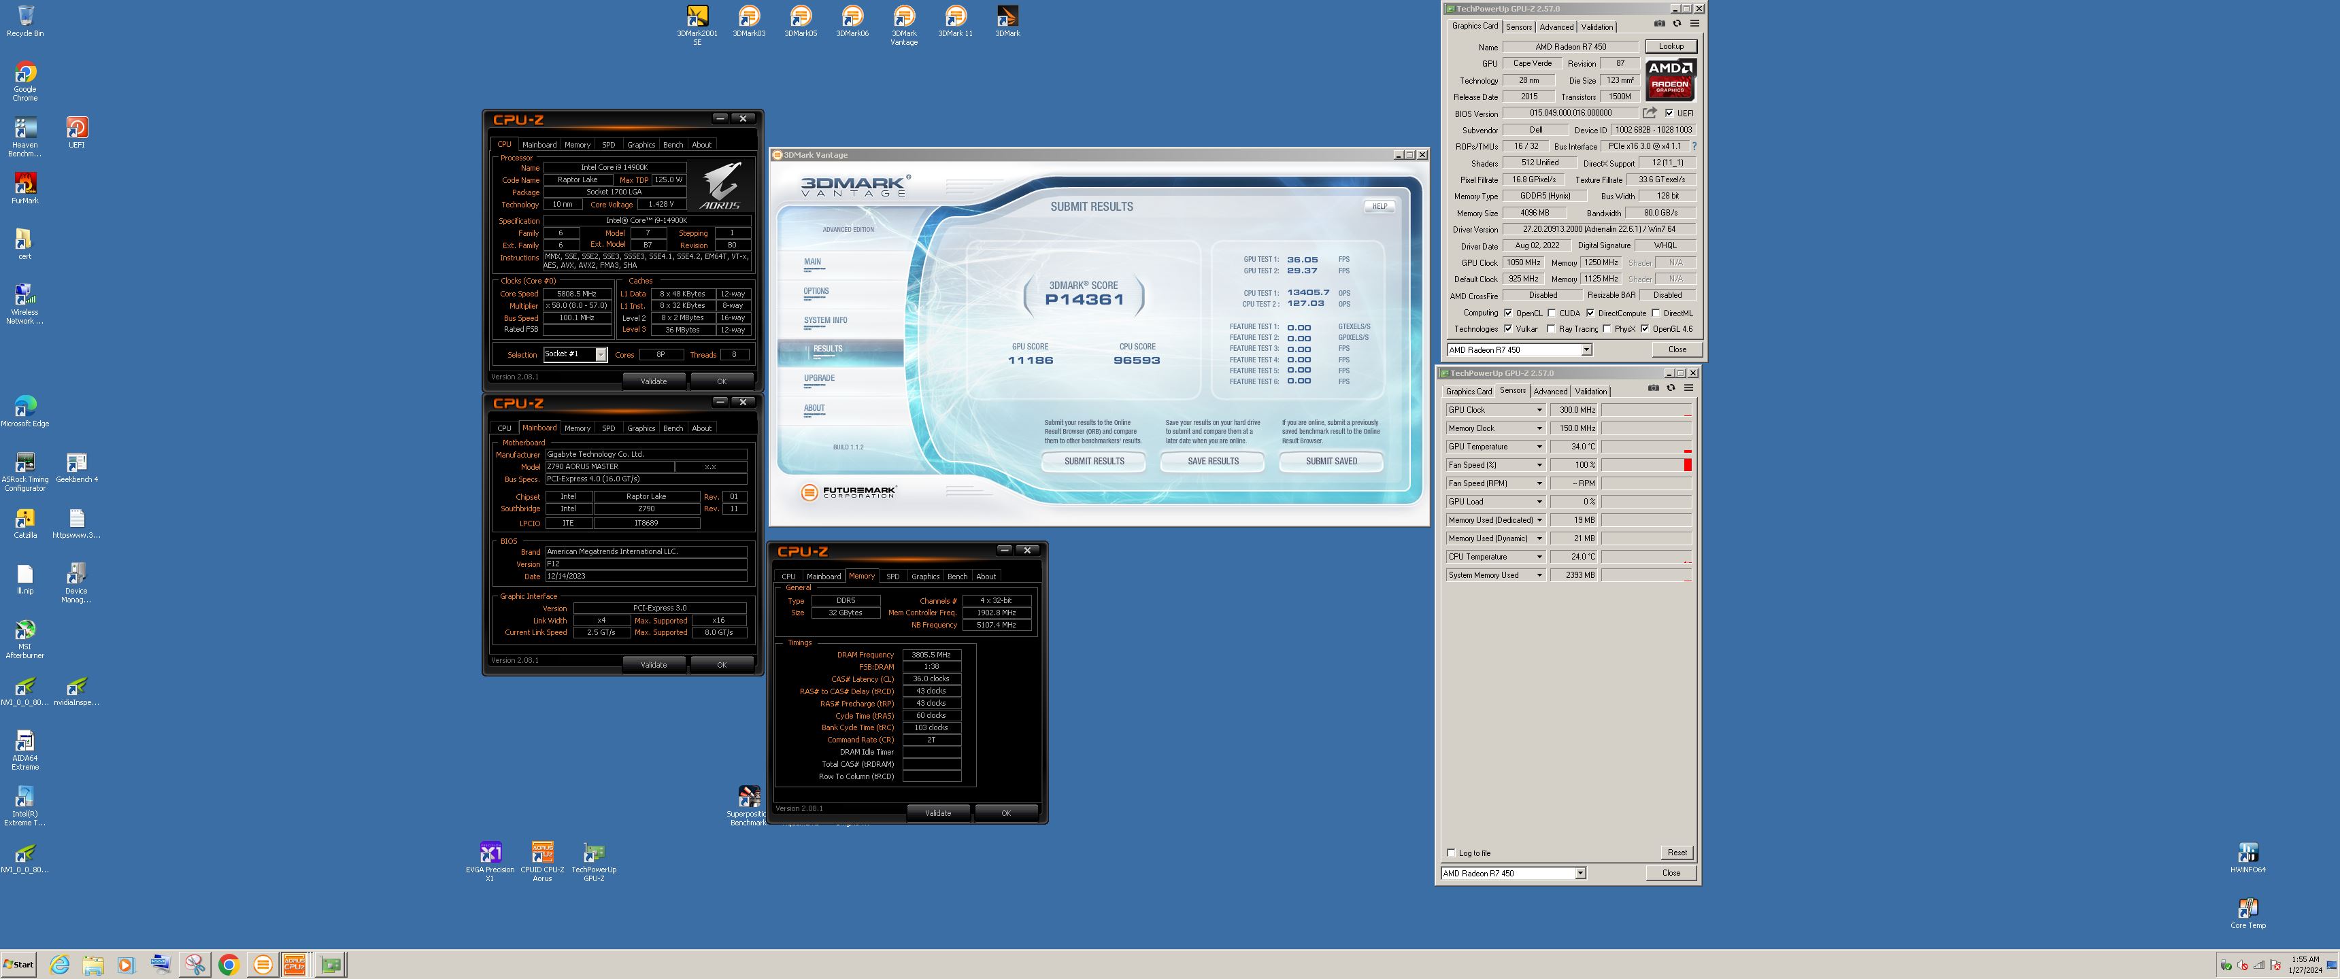Image resolution: width=2340 pixels, height=979 pixels.
Task: Click the Windows Start button
Action: point(18,965)
